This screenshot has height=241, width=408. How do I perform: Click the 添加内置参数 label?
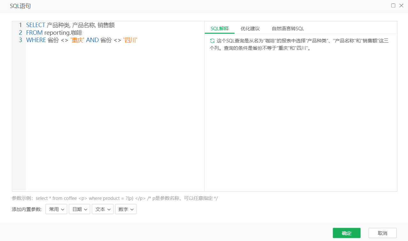coord(27,209)
